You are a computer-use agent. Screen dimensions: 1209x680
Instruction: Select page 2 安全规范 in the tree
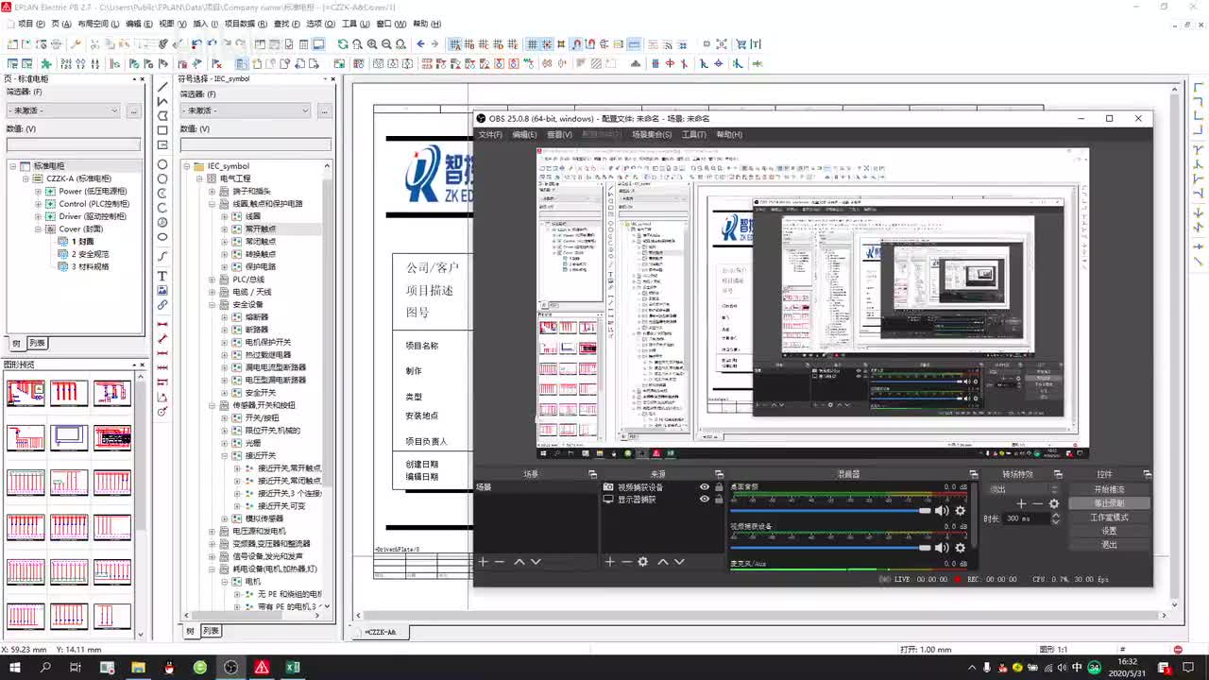pyautogui.click(x=90, y=254)
